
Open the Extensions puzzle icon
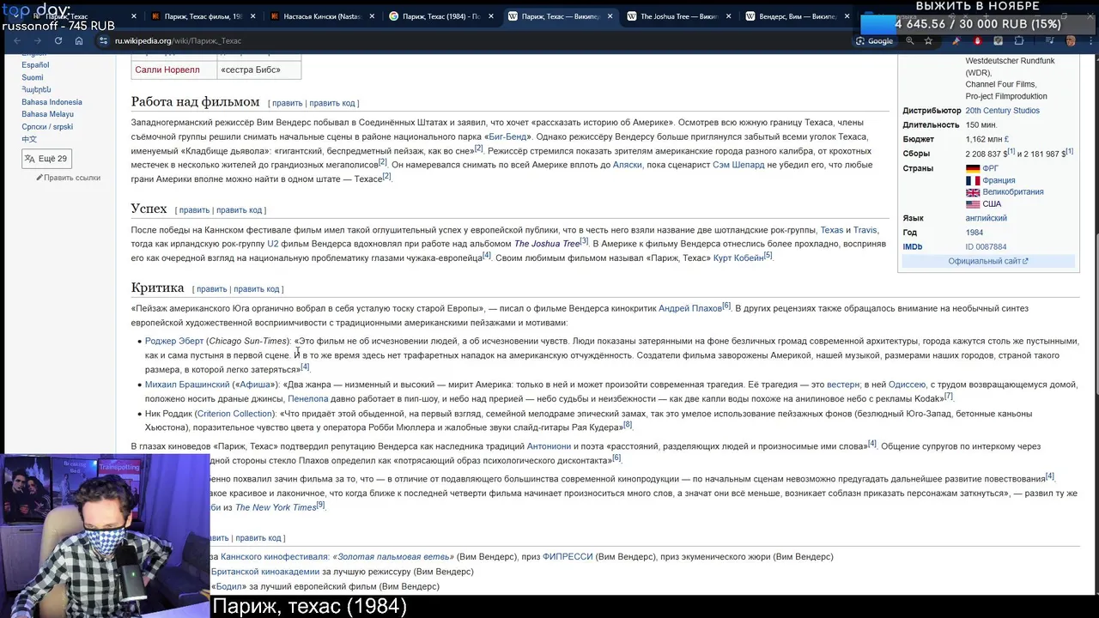click(x=1019, y=40)
